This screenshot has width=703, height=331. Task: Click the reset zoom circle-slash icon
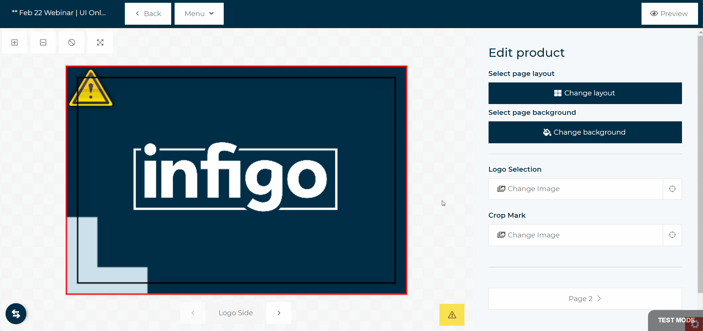click(x=71, y=42)
